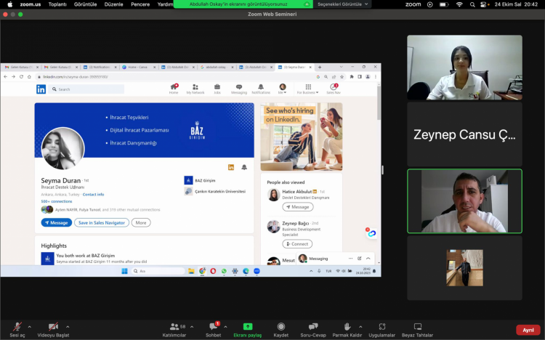Click the Message button on Seyma's profile
This screenshot has height=340, width=545.
click(57, 222)
